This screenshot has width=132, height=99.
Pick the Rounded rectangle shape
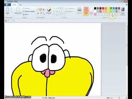[x=54, y=11]
